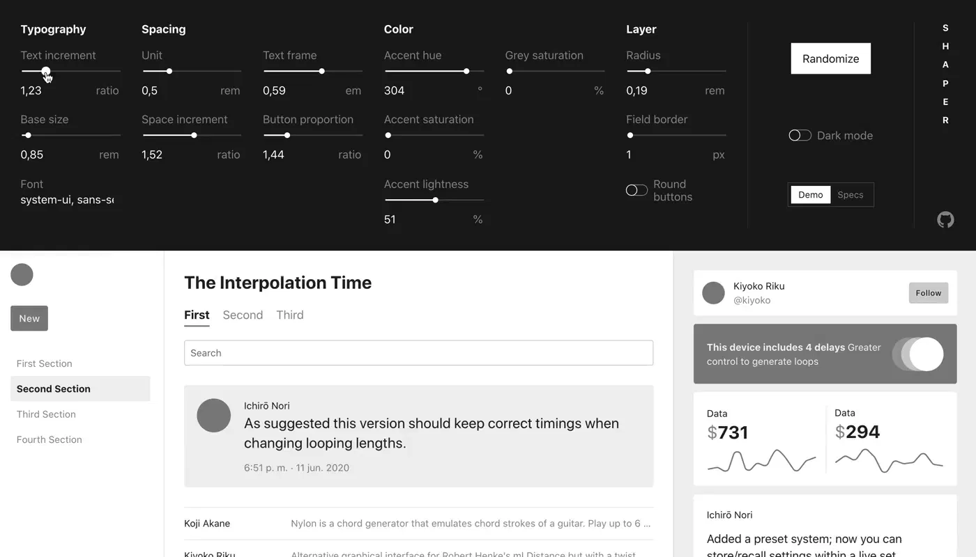This screenshot has height=557, width=976.
Task: Click the Accent hue slider handle
Action: tap(466, 71)
